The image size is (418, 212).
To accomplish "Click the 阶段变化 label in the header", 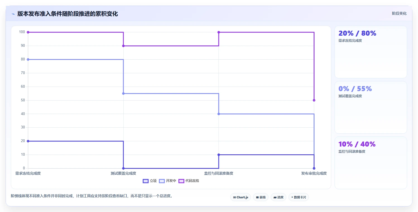I will tap(399, 13).
